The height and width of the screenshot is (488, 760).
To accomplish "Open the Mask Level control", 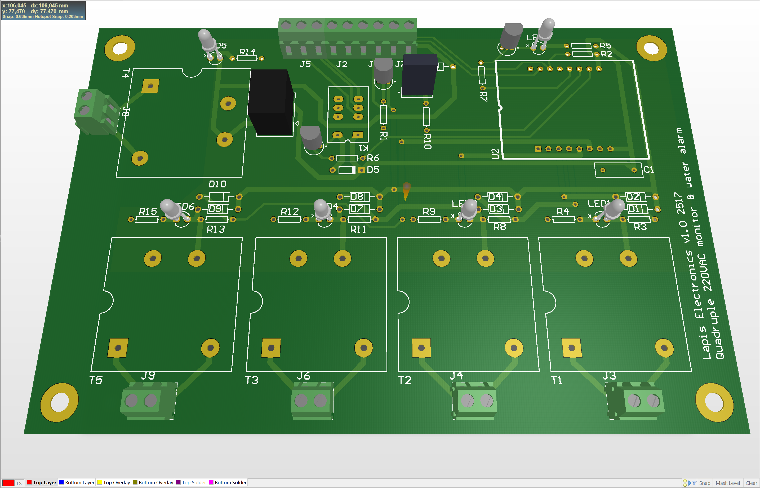I will click(x=727, y=483).
